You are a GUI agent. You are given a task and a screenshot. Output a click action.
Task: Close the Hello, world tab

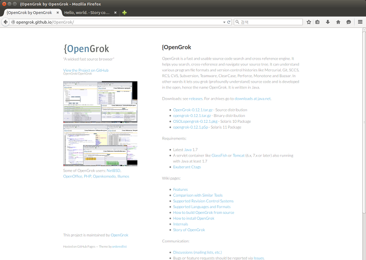point(115,13)
